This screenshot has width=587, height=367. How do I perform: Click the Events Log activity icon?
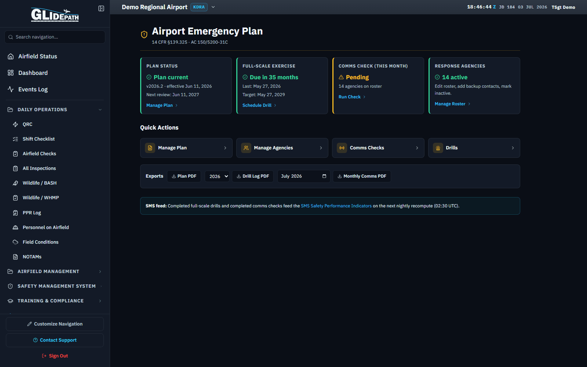coord(11,90)
